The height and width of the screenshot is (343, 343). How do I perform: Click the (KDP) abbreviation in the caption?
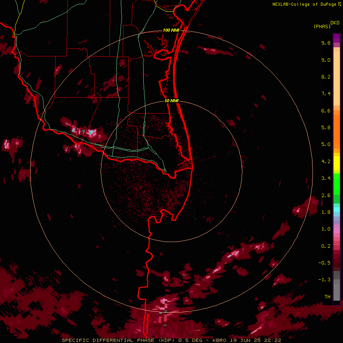[x=167, y=340]
